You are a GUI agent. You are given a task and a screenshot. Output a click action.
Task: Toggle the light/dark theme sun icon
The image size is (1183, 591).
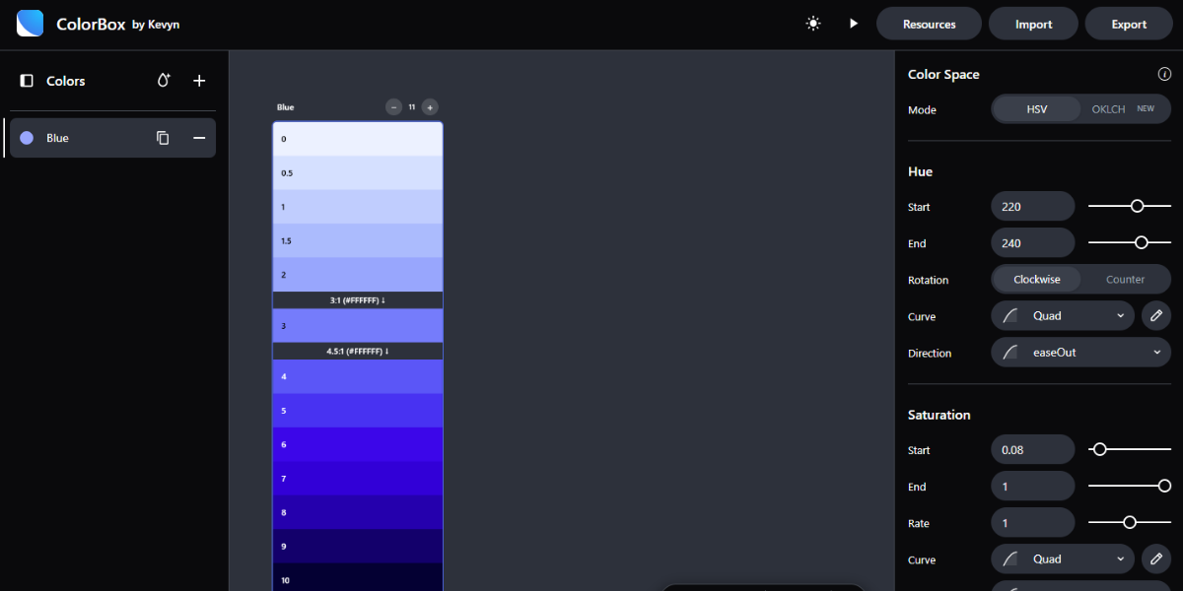[813, 24]
